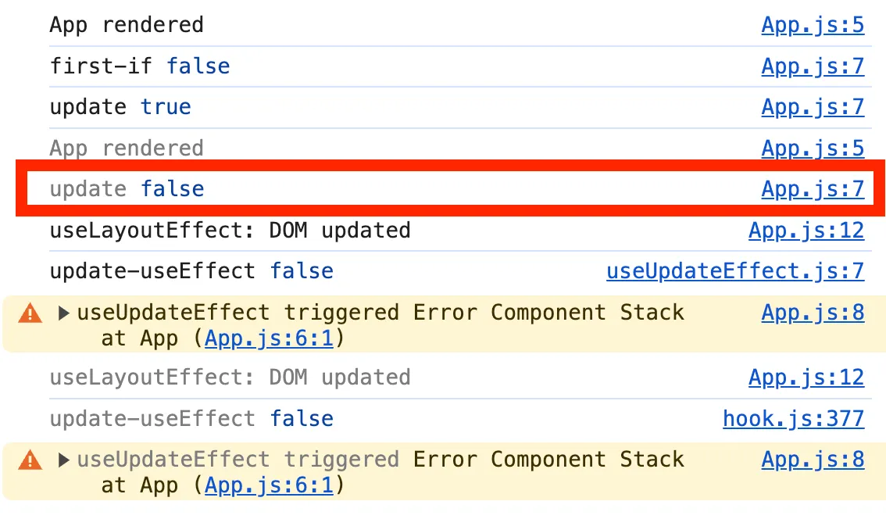Open App.js:6:1 link in second component stack
The width and height of the screenshot is (886, 519).
269,485
